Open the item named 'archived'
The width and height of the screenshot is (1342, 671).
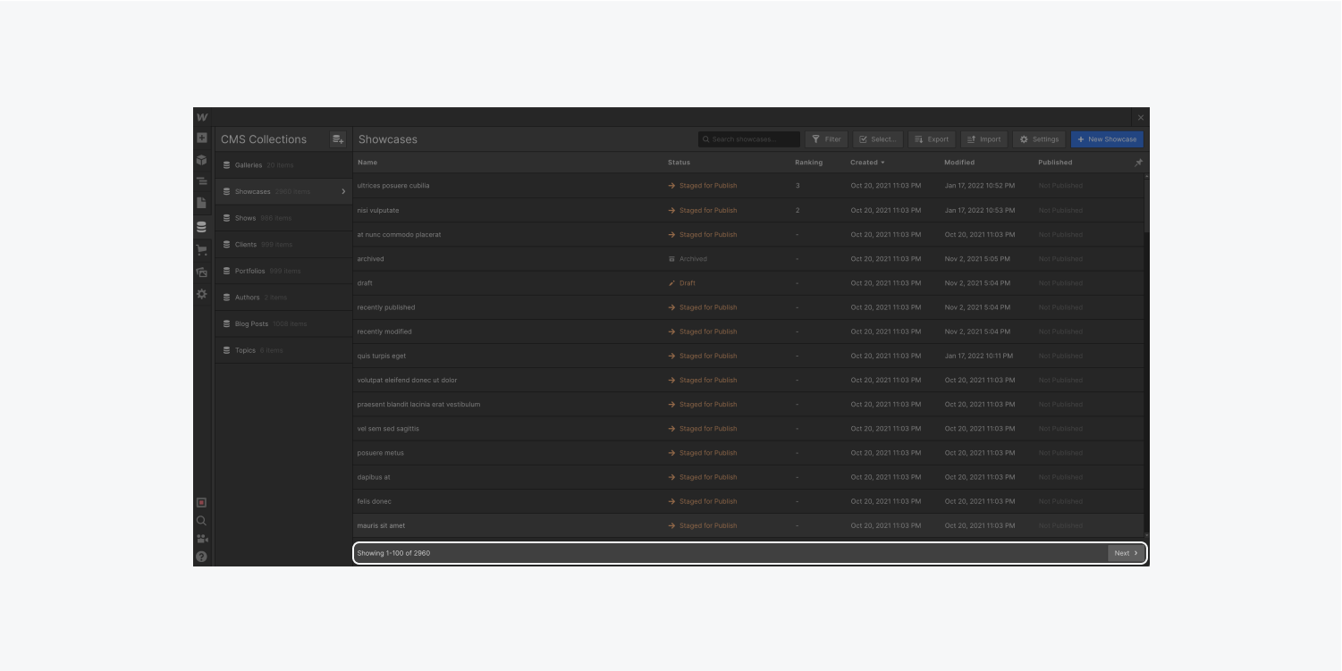click(x=748, y=259)
